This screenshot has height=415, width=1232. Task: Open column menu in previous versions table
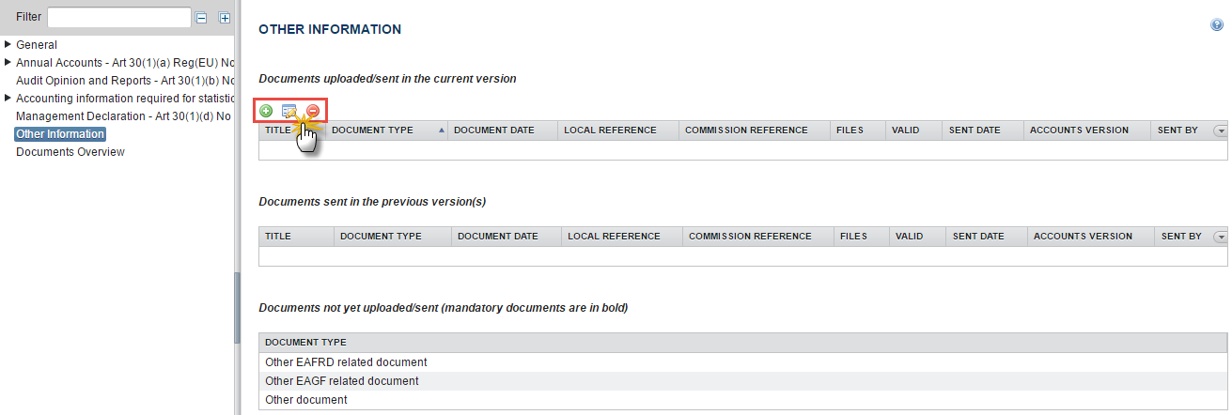pyautogui.click(x=1221, y=237)
